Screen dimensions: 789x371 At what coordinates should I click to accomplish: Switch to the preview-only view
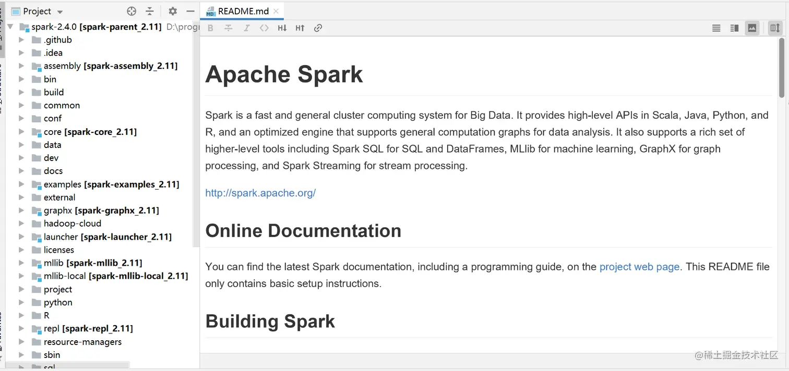[x=752, y=28]
